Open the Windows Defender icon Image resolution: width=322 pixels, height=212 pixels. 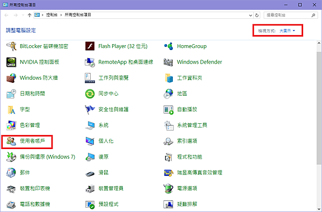click(169, 62)
